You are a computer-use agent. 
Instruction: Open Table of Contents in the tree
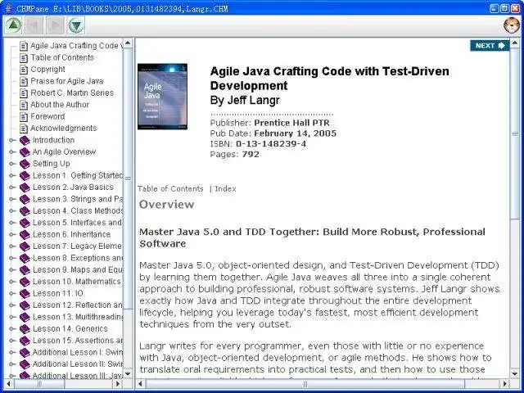coord(62,57)
